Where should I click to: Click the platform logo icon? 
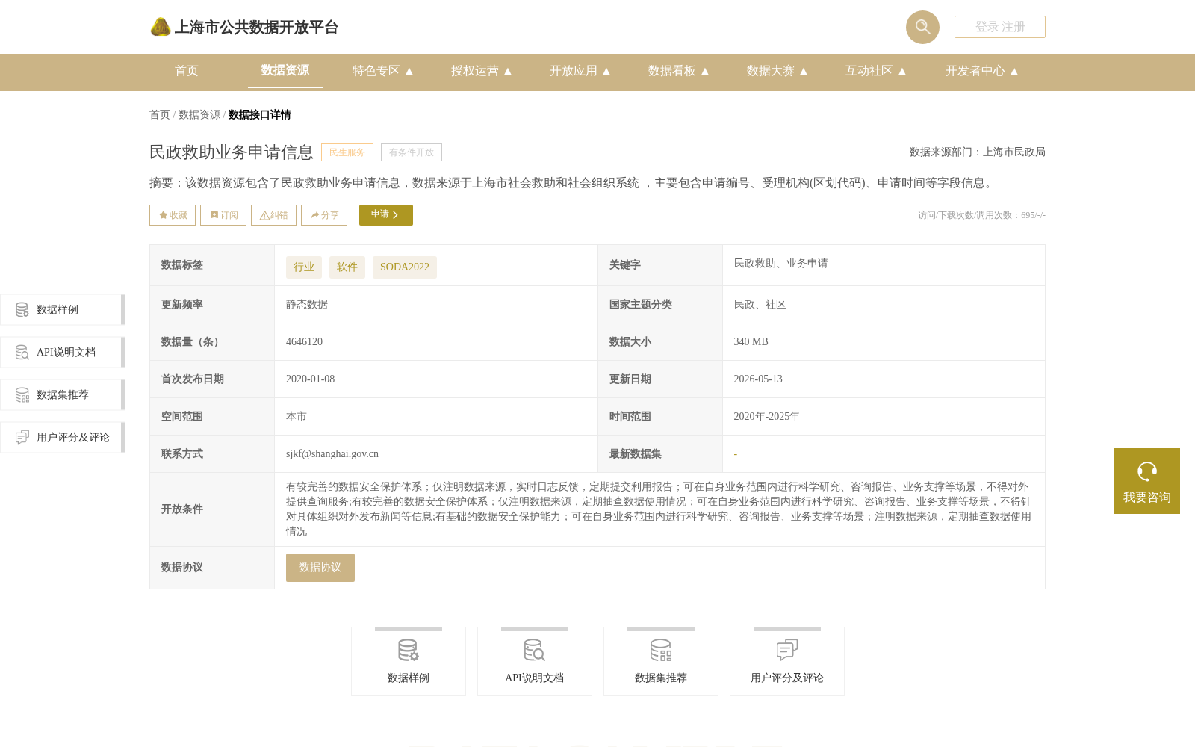pyautogui.click(x=161, y=27)
